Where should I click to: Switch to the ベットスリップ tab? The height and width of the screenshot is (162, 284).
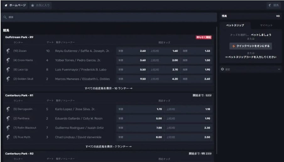tap(235, 25)
